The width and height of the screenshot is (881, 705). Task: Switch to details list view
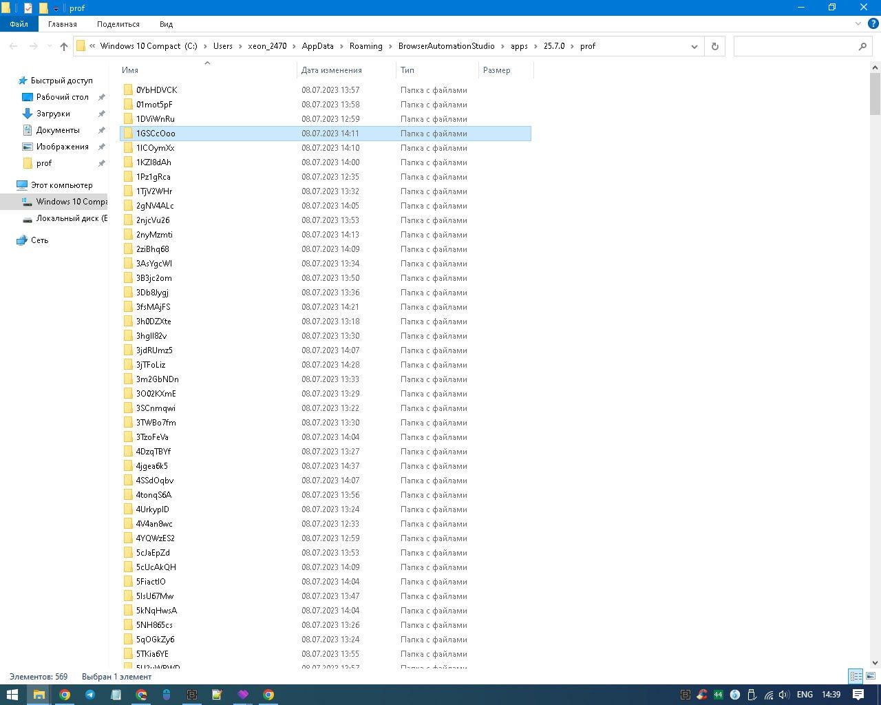(x=856, y=676)
